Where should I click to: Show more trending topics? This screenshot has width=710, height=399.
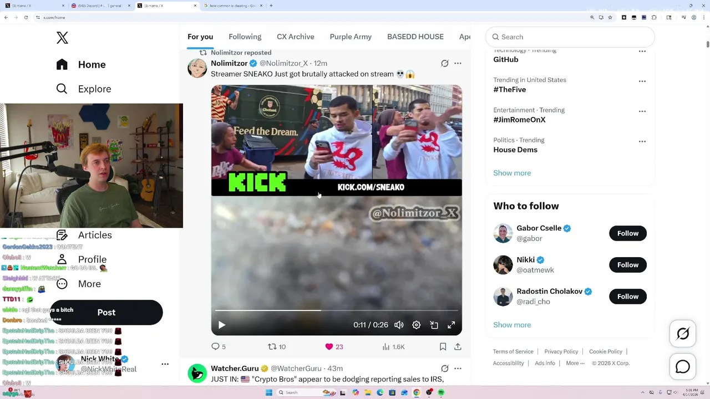coord(512,173)
